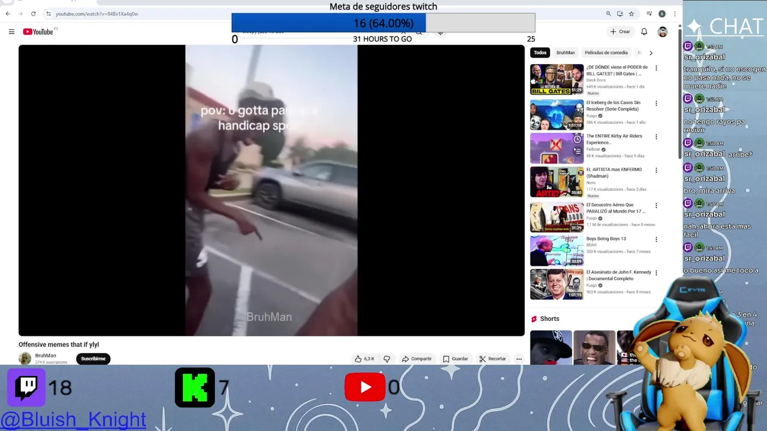The width and height of the screenshot is (767, 431).
Task: Zoom using the address bar magnifier icon
Action: pos(608,14)
